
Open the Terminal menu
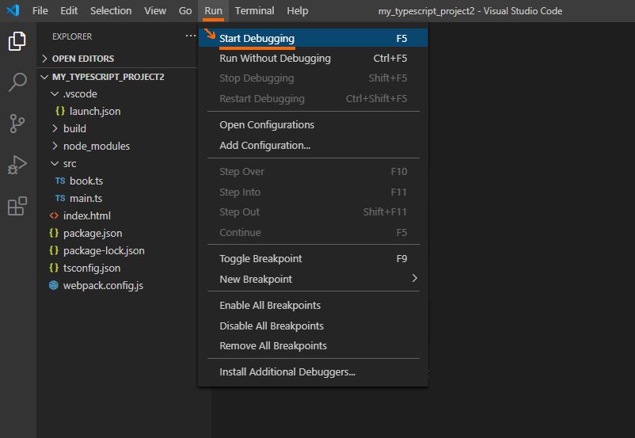click(254, 11)
